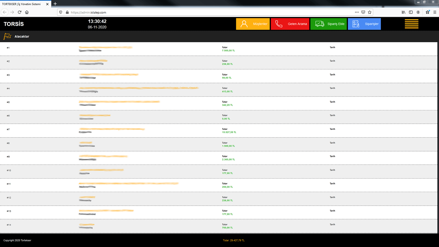Click the phone icon on Gelen Arama
439x247 pixels.
279,24
